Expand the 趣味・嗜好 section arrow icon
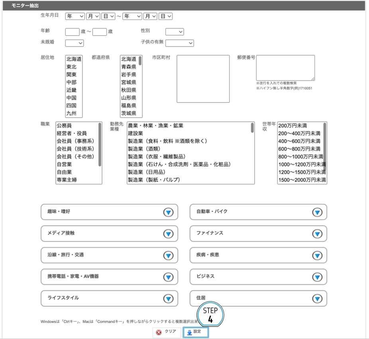Viewport: 369px width, 339px height. coord(168,212)
